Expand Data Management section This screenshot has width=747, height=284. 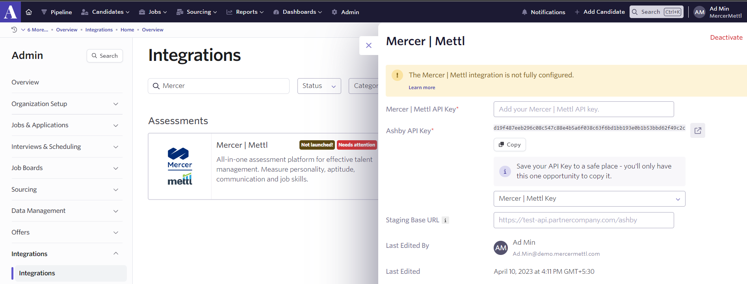[x=67, y=211]
